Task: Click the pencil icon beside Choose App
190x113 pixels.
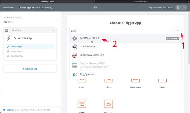Action: pos(8,46)
